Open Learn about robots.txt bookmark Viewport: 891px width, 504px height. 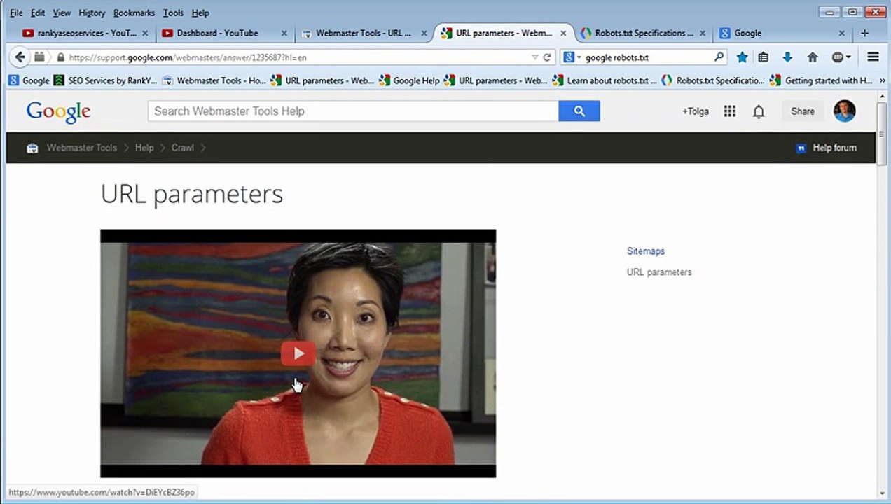pyautogui.click(x=605, y=80)
